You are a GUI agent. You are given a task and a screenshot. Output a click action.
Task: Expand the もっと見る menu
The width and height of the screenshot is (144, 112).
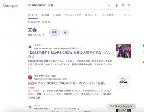coord(107,15)
